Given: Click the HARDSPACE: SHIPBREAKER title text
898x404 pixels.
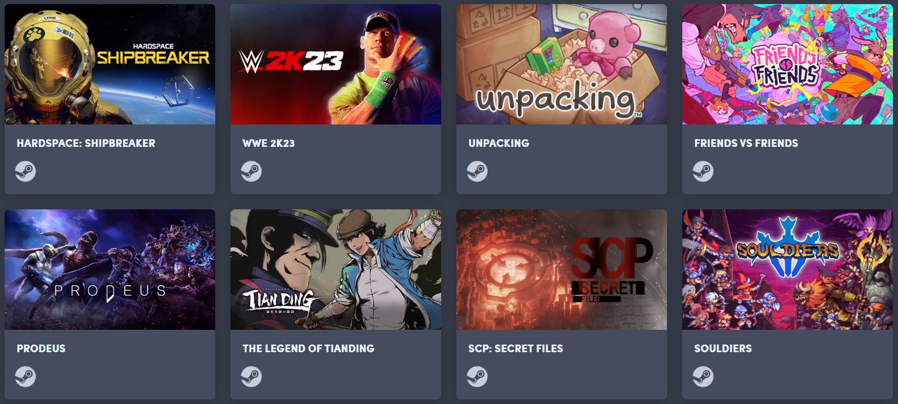Looking at the screenshot, I should 86,143.
